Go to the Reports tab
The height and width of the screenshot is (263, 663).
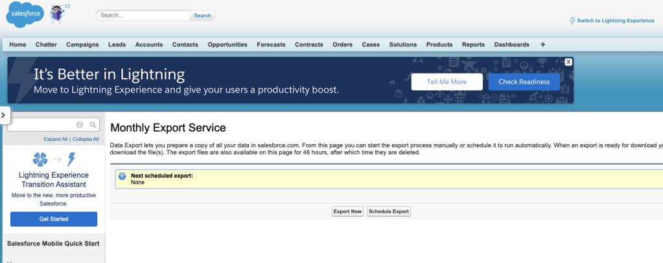(473, 45)
